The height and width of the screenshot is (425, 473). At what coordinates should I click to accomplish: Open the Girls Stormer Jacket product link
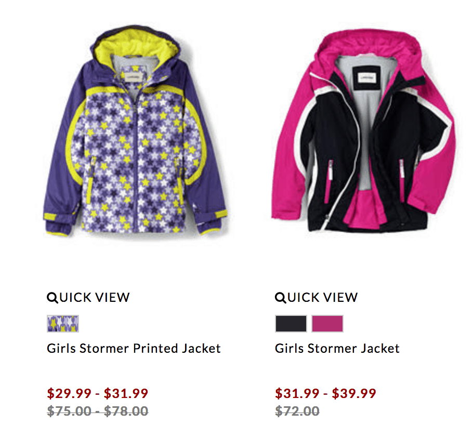[337, 349]
